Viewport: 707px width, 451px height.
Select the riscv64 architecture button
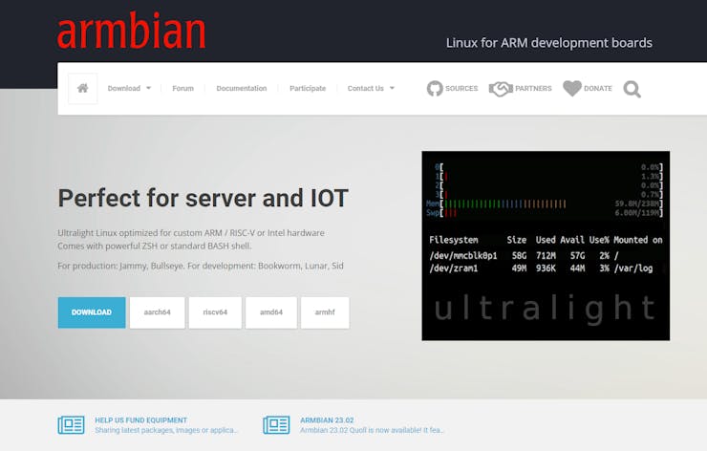tap(215, 312)
